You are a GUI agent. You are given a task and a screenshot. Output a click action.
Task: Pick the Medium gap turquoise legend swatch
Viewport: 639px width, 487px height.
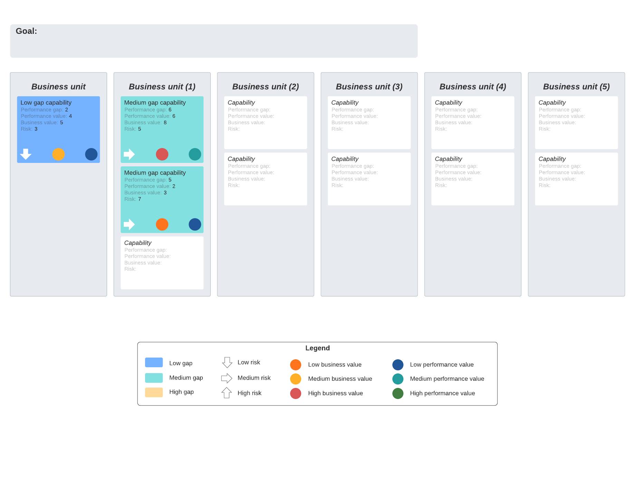pyautogui.click(x=154, y=378)
